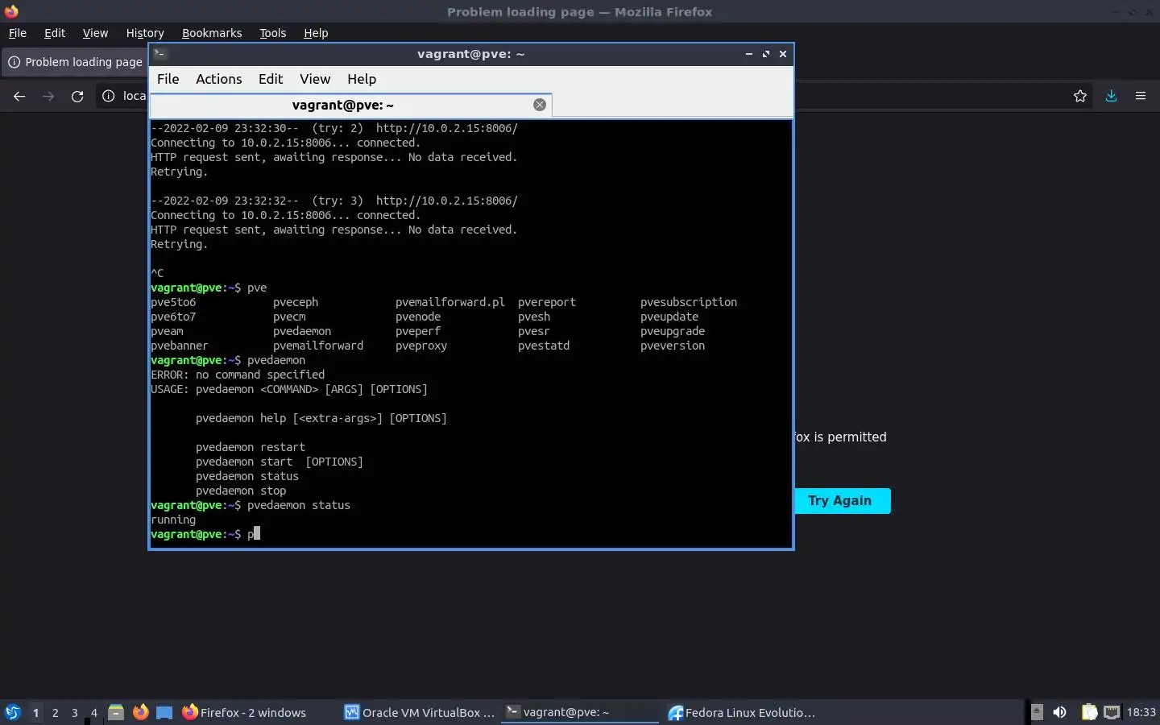This screenshot has height=725, width=1160.
Task: Click 'pveversion' in the terminal output
Action: [673, 346]
